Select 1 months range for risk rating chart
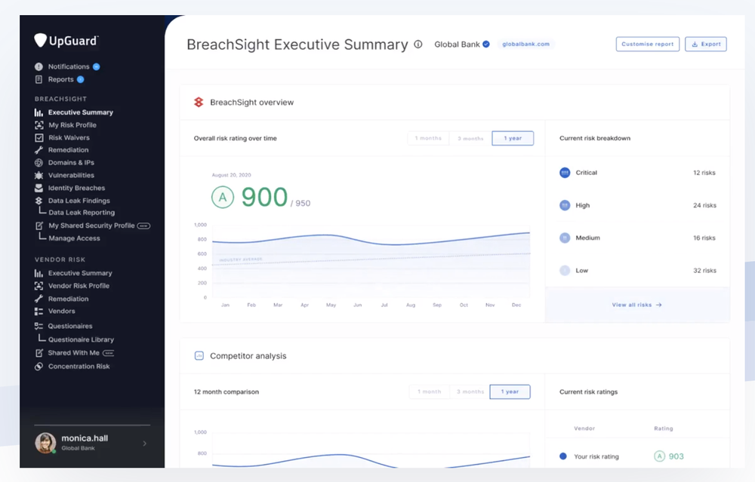 tap(428, 138)
